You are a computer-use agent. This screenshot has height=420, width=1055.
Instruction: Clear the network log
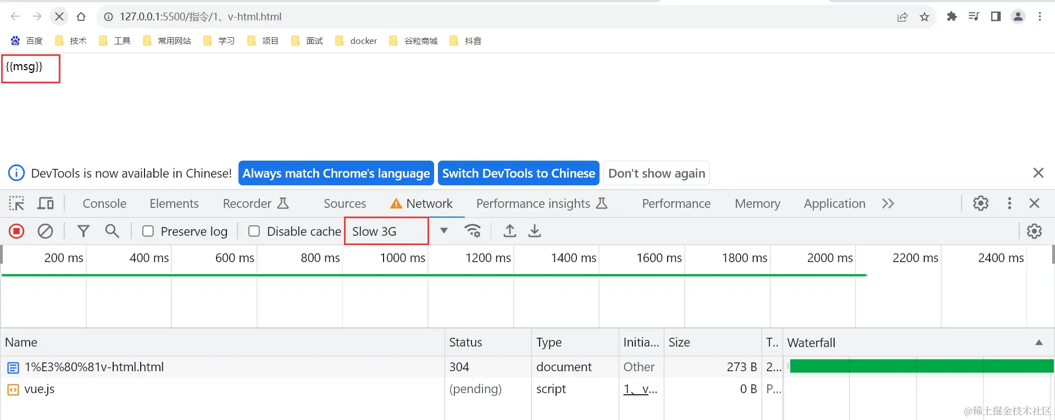tap(45, 231)
